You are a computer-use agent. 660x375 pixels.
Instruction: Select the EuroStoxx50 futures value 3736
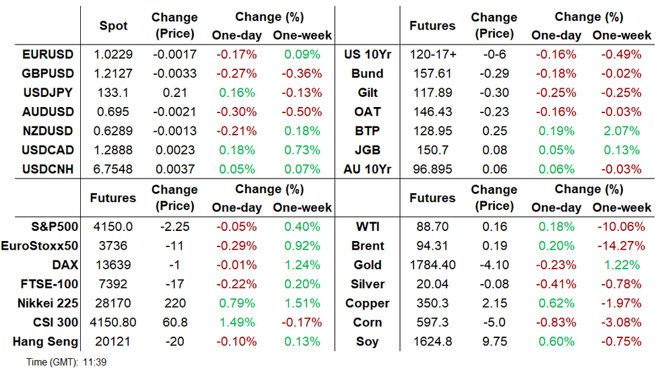coord(112,246)
